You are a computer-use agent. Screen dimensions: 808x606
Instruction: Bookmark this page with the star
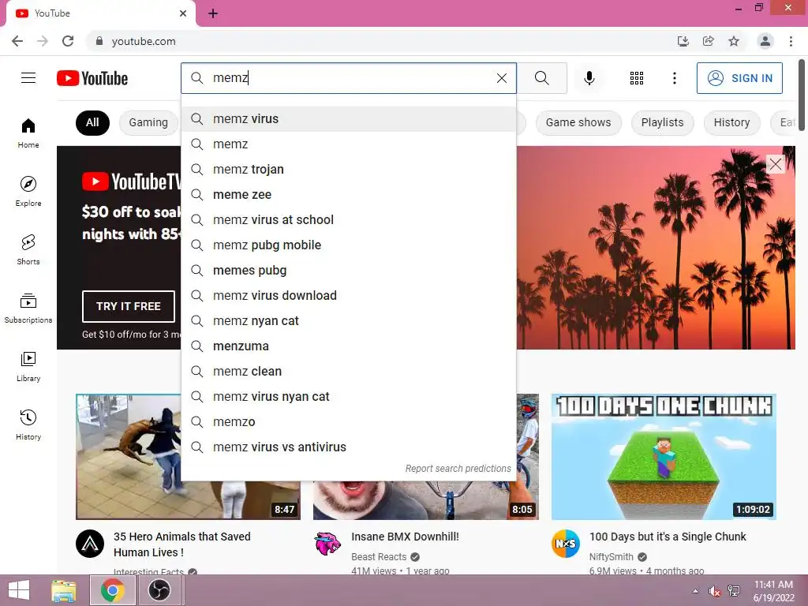coord(734,41)
